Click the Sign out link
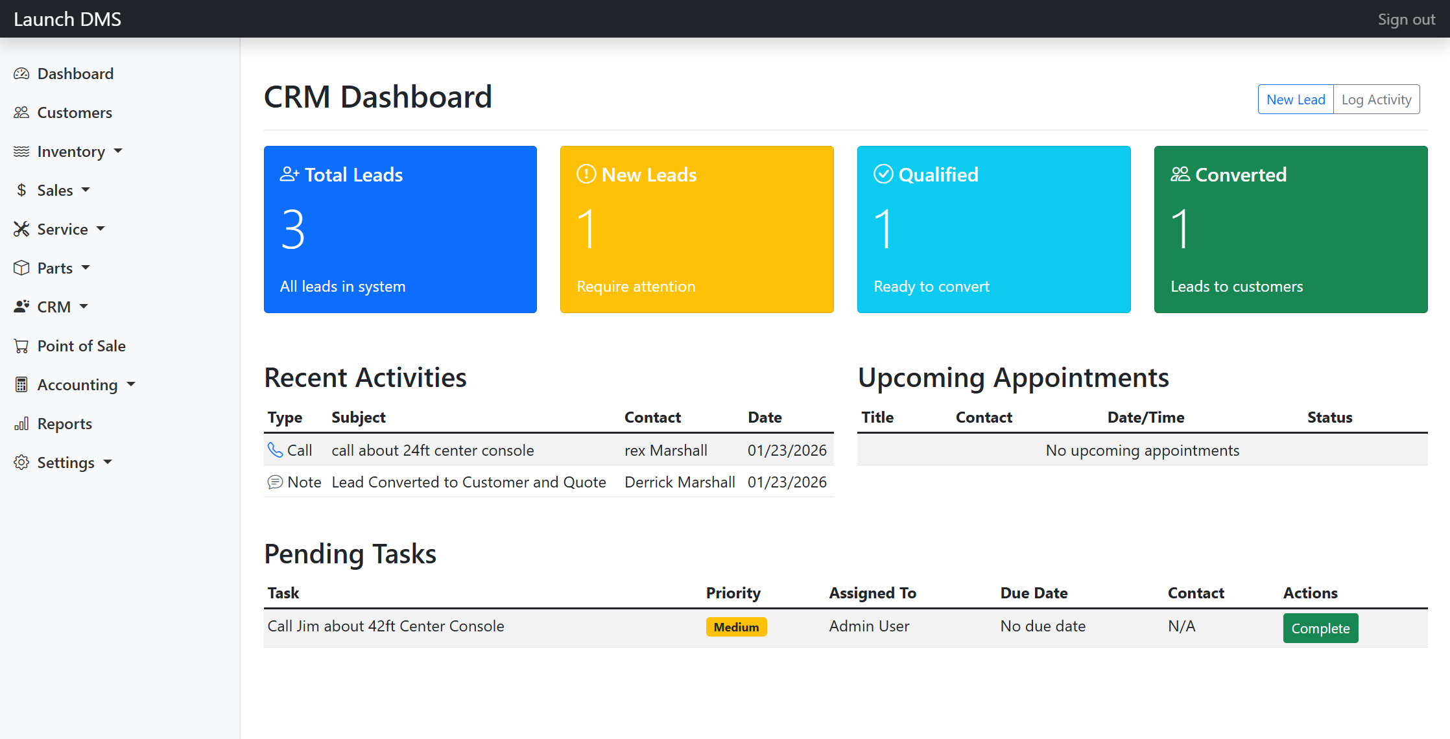This screenshot has height=739, width=1450. click(x=1406, y=19)
